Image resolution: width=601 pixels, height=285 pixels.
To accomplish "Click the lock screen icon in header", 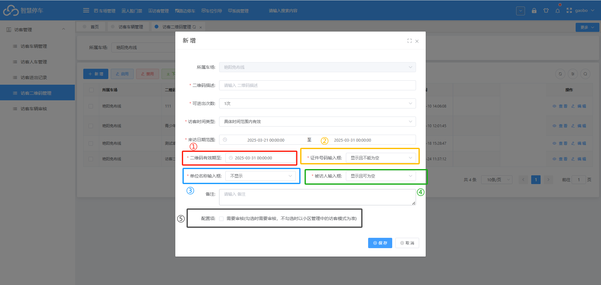I will click(534, 11).
